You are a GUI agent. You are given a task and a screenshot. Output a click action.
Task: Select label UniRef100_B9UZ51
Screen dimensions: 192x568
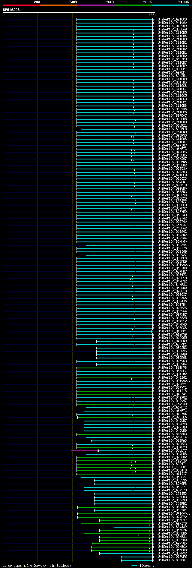click(x=172, y=76)
